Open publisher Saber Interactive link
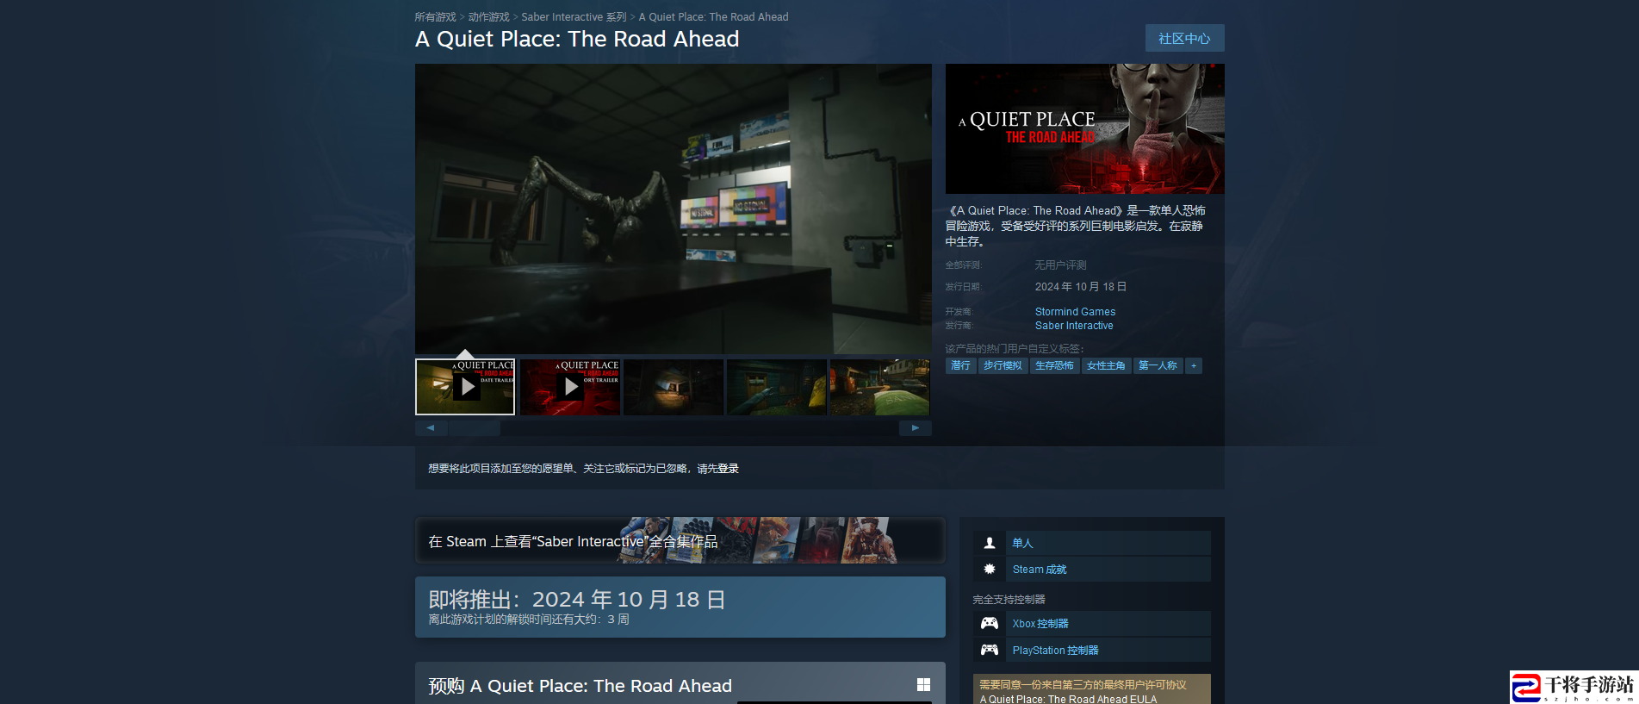The height and width of the screenshot is (704, 1639). (1074, 326)
